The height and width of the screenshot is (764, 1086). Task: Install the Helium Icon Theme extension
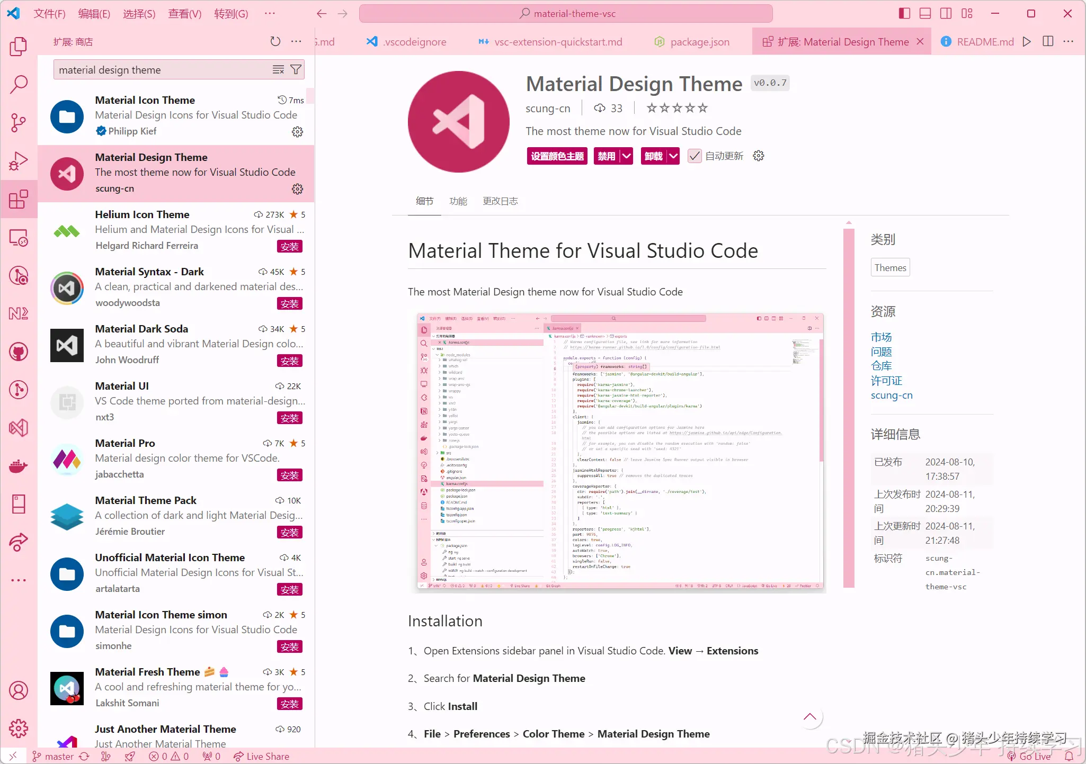click(x=289, y=246)
